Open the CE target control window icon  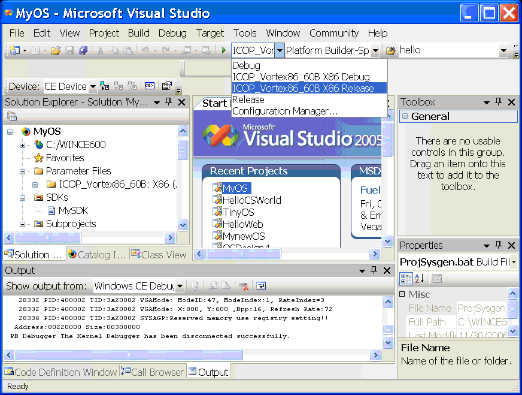point(150,86)
